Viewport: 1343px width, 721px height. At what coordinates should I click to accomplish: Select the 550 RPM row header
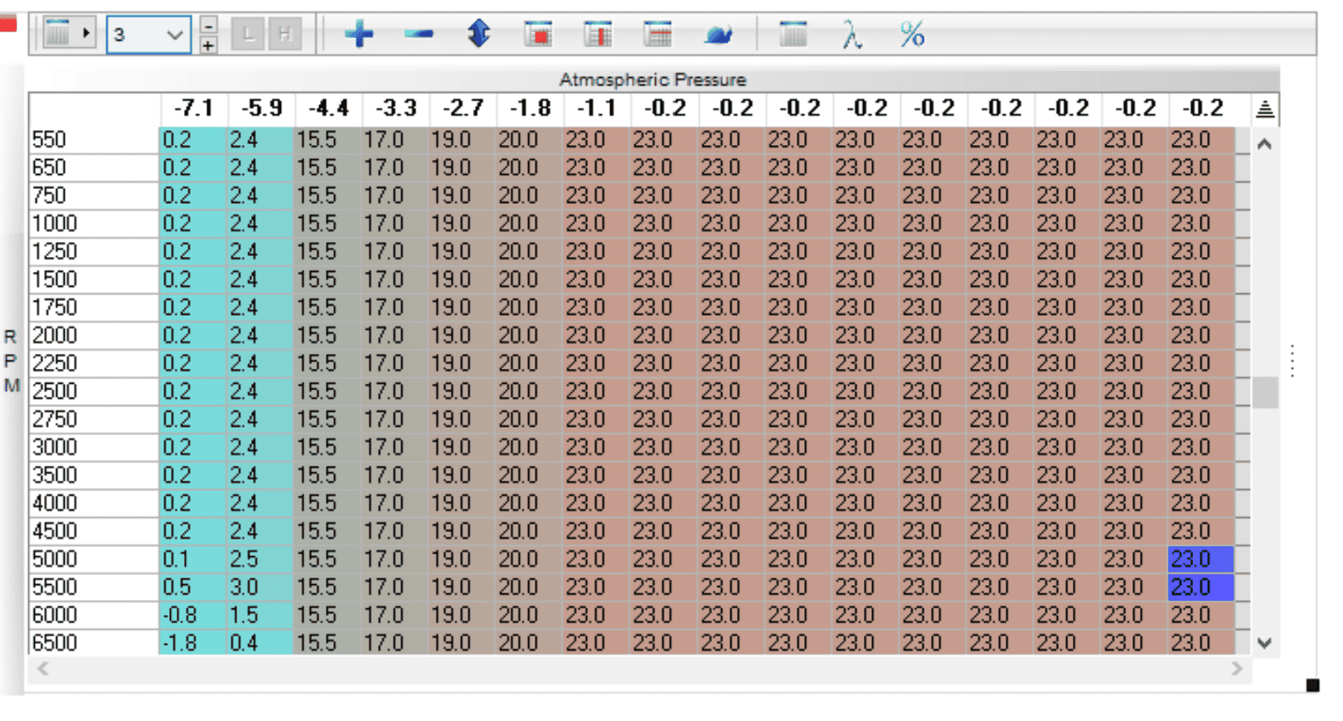(x=94, y=140)
